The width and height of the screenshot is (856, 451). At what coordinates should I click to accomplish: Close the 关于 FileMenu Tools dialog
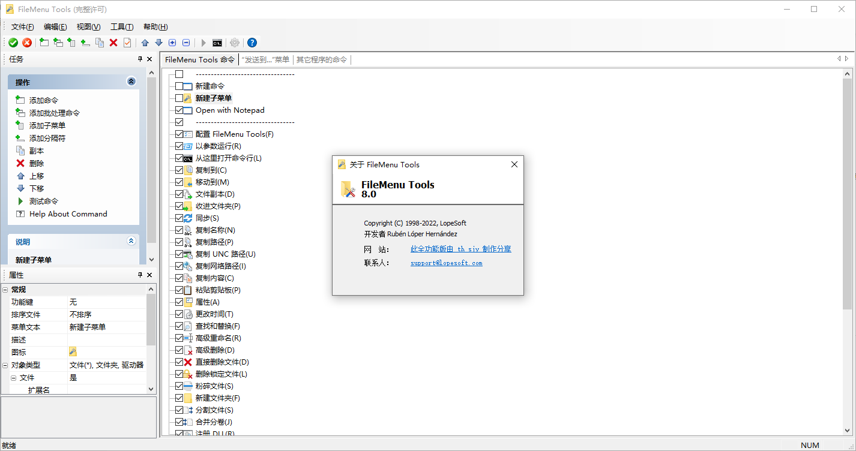514,164
